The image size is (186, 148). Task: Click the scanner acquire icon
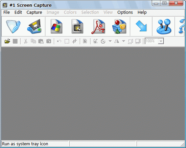(x=34, y=26)
